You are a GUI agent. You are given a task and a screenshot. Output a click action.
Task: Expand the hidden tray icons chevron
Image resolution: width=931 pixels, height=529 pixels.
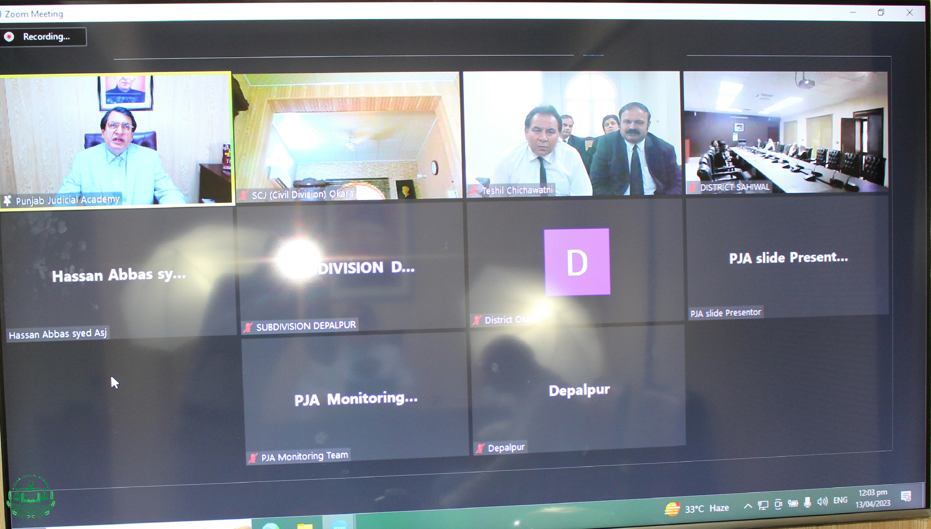[x=748, y=506]
